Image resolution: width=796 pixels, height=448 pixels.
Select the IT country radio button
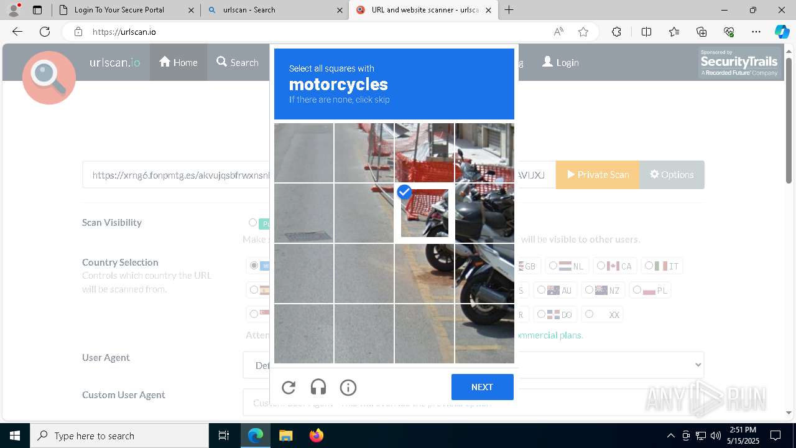[x=649, y=266]
